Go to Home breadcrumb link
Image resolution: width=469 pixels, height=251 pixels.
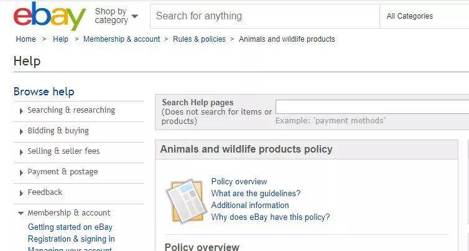pos(26,39)
